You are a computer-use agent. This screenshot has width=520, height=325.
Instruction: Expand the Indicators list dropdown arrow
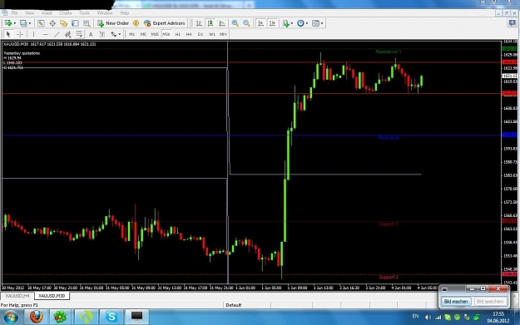(292, 23)
